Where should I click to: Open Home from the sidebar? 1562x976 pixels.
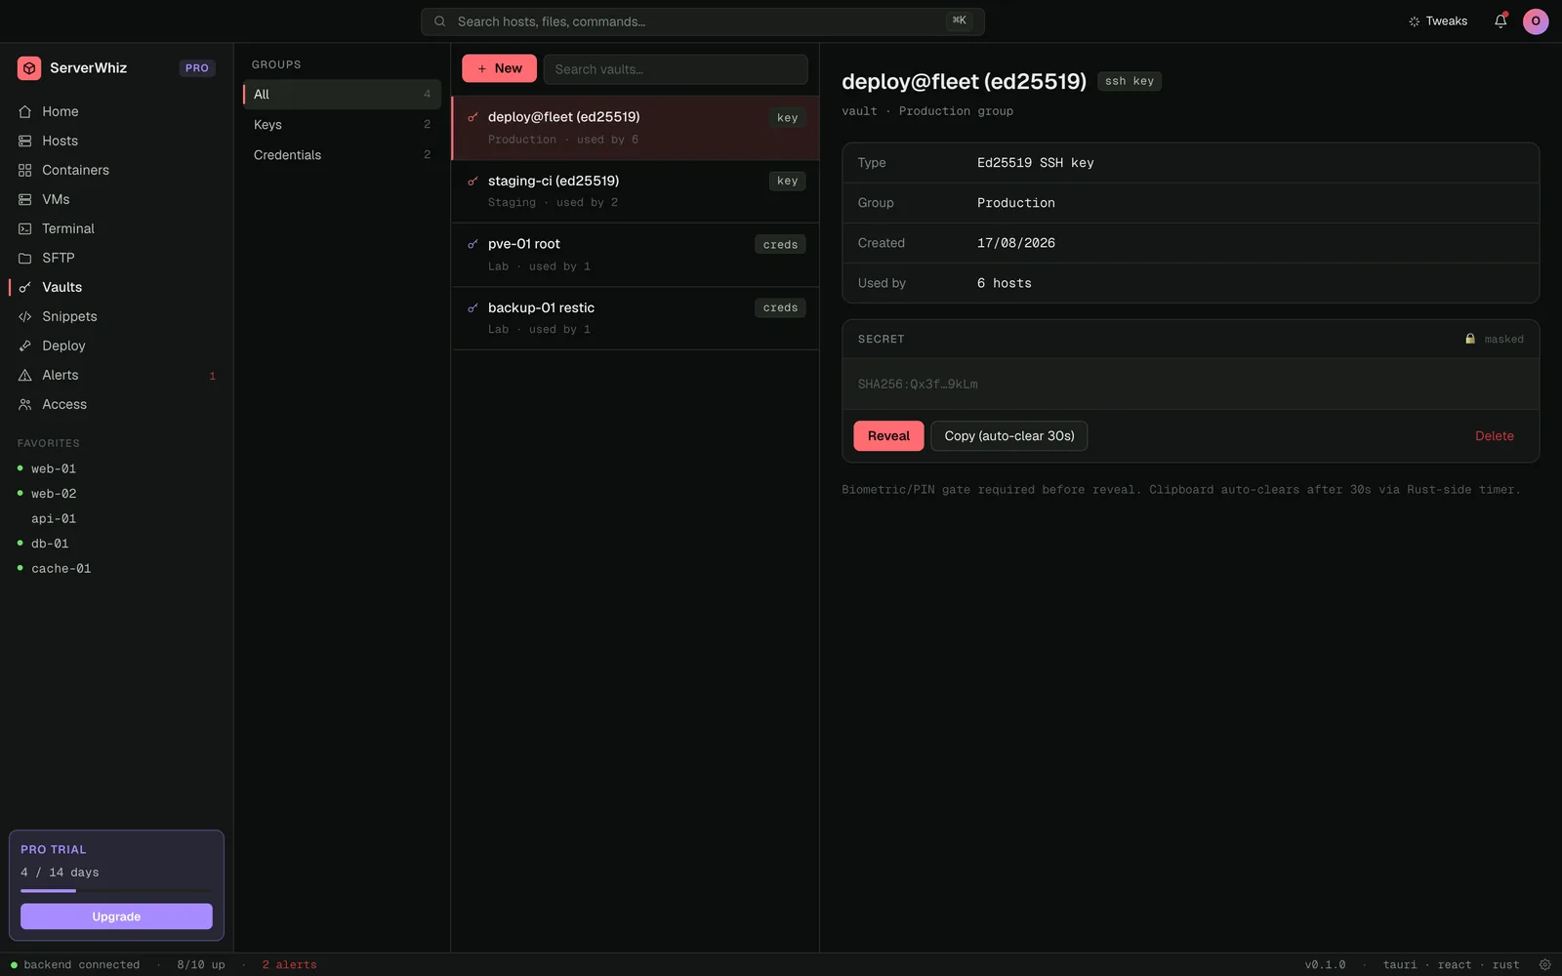(116, 111)
